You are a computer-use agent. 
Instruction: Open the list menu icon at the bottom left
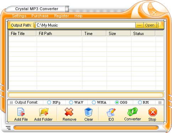pos(8,128)
